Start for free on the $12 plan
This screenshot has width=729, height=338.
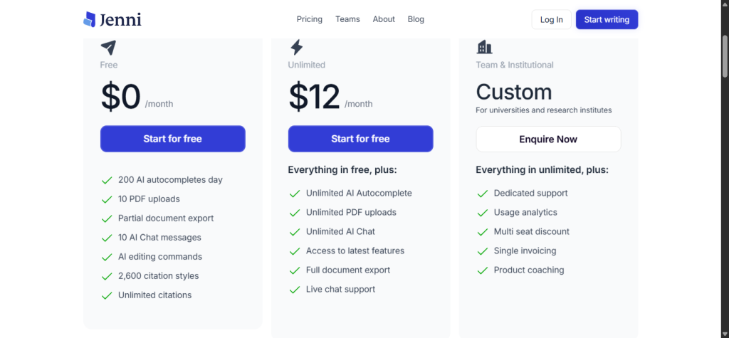coord(360,139)
